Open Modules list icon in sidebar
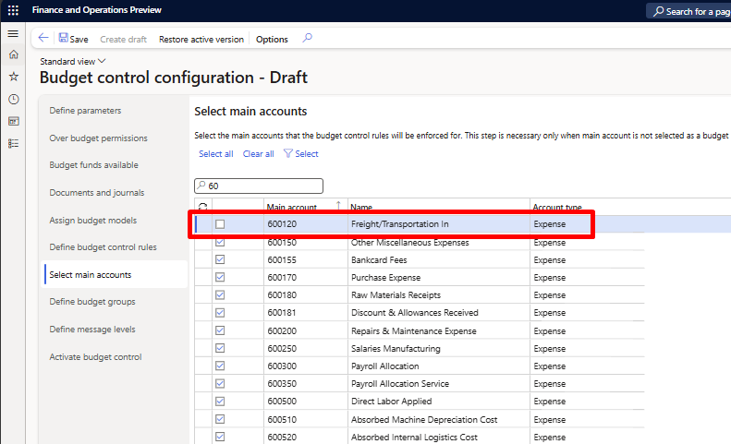This screenshot has width=731, height=444. pyautogui.click(x=13, y=143)
